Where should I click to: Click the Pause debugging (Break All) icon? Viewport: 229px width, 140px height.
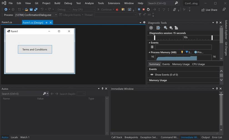tap(139, 9)
